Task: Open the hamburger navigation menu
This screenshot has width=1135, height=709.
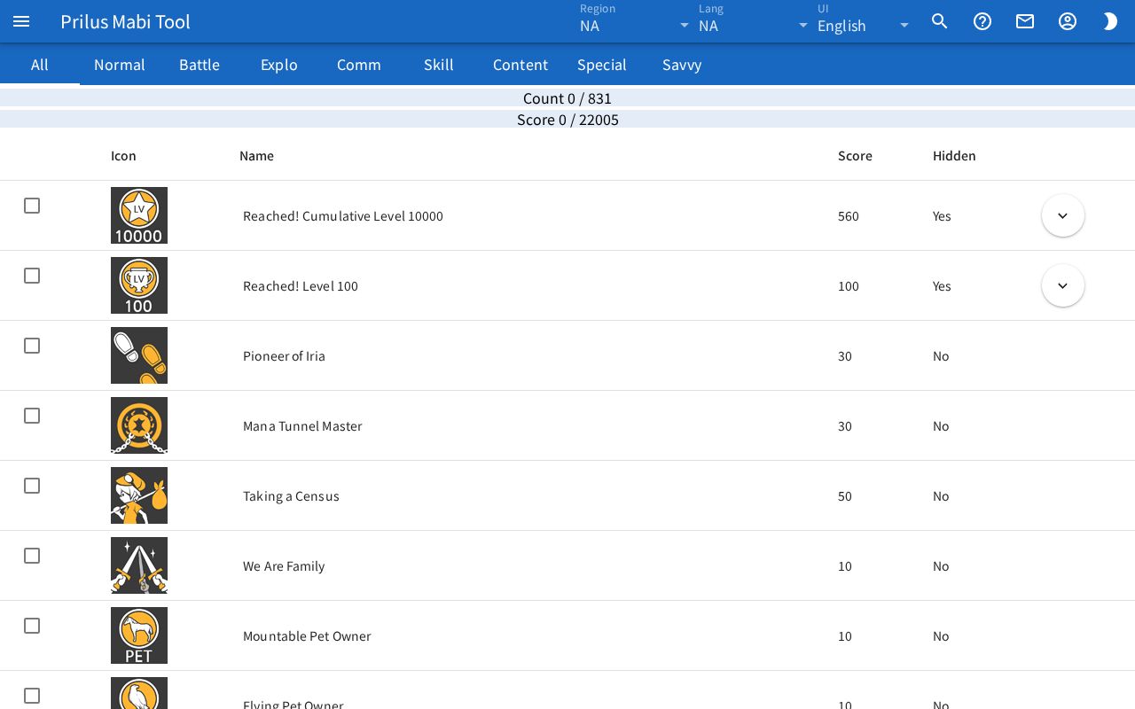Action: tap(21, 21)
